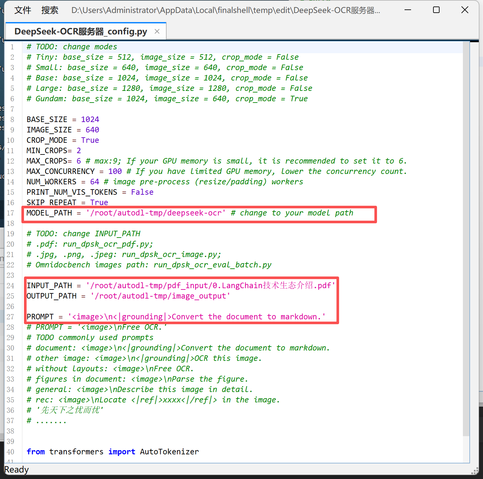Click the CROP_MODE value True
Viewport: 483px width, 479px height.
pyautogui.click(x=90, y=140)
